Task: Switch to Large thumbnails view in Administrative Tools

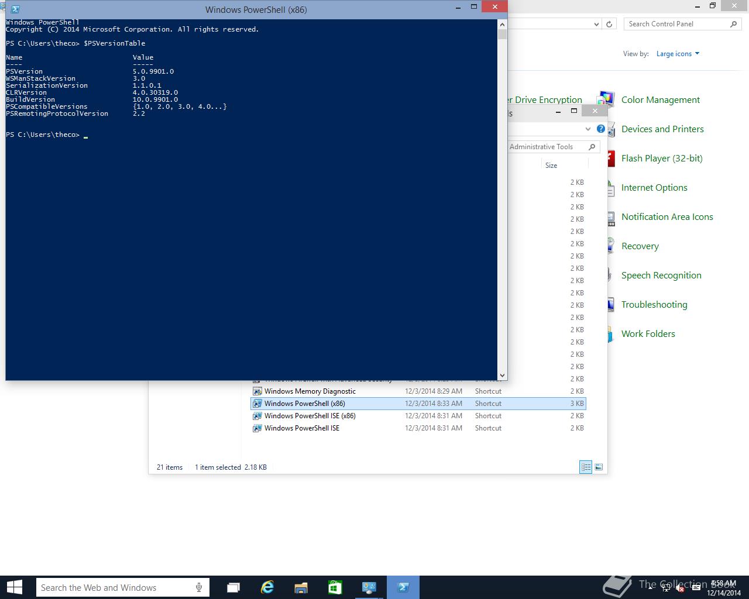Action: (599, 467)
